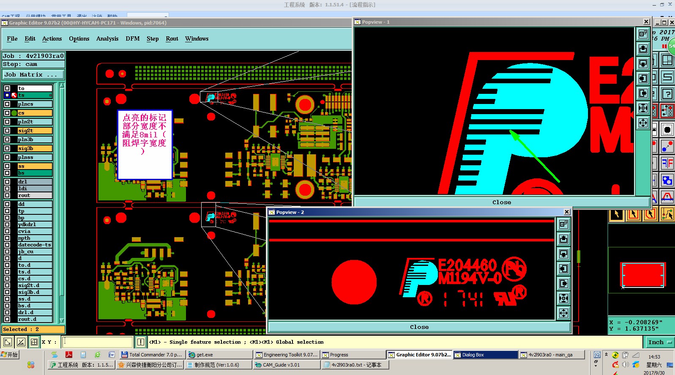Screen dimensions: 675x375
Task: Select the net path arrow selection icon
Action: point(667,214)
